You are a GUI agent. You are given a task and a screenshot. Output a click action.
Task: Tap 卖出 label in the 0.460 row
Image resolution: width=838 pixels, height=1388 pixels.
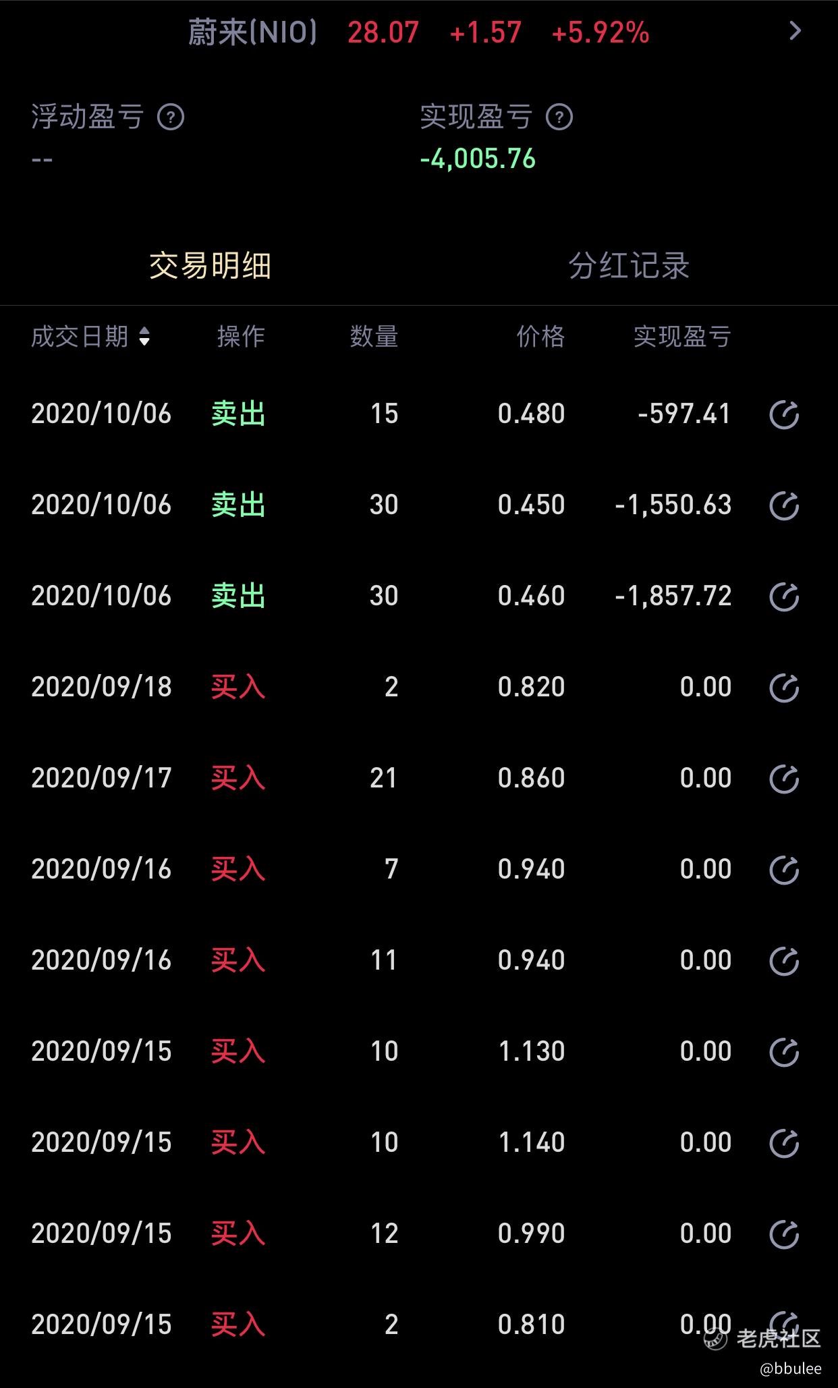[238, 596]
